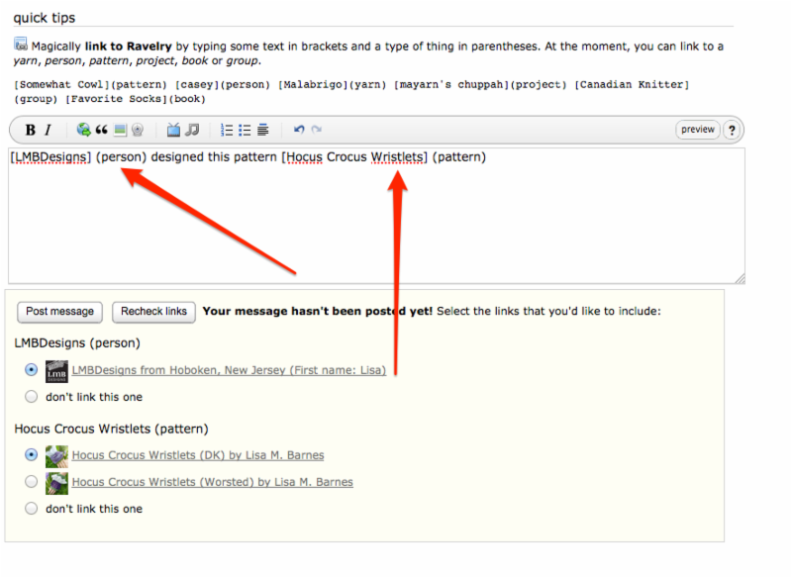Insert a web link using the globe icon
792x578 pixels.
[x=83, y=130]
